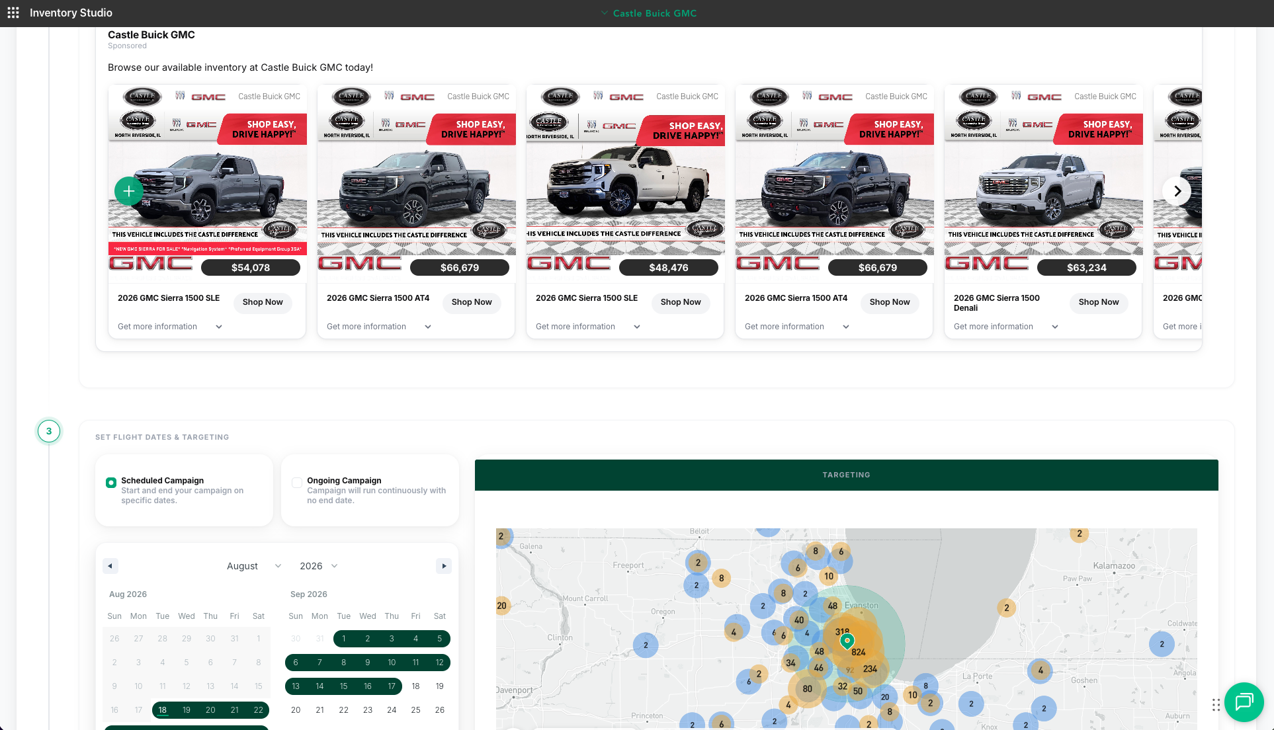
Task: Click the step 3 circle indicator
Action: pyautogui.click(x=49, y=431)
